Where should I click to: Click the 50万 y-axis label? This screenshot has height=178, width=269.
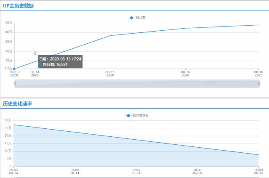click(8, 22)
